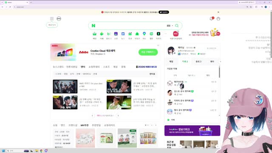The height and width of the screenshot is (153, 272).
Task: Click the round Pay icon beside hamburger menu
Action: pos(59,19)
